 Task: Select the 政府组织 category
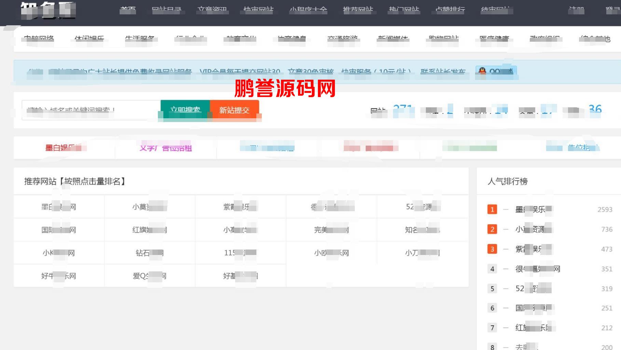coord(544,39)
